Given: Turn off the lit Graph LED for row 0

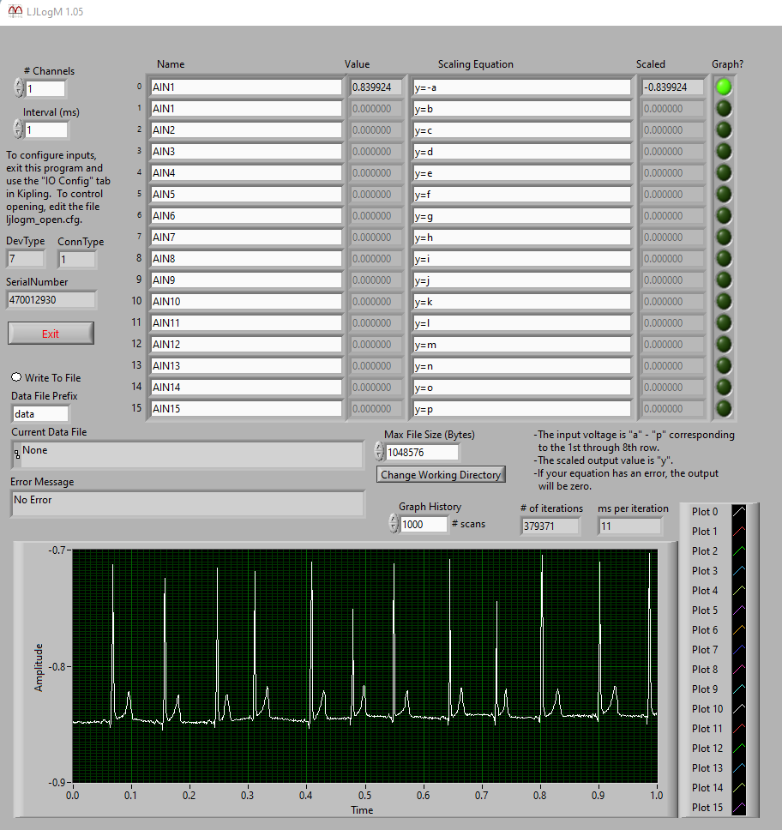Looking at the screenshot, I should pos(725,87).
